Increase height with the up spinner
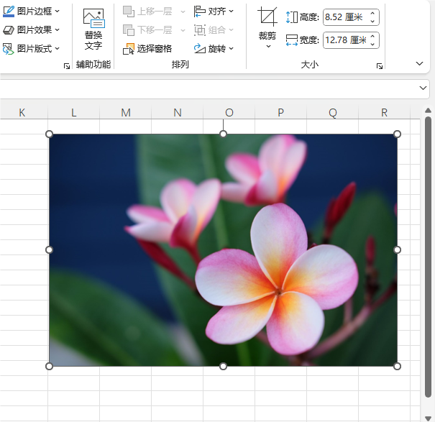Screen dimensions: 435x422 click(372, 14)
